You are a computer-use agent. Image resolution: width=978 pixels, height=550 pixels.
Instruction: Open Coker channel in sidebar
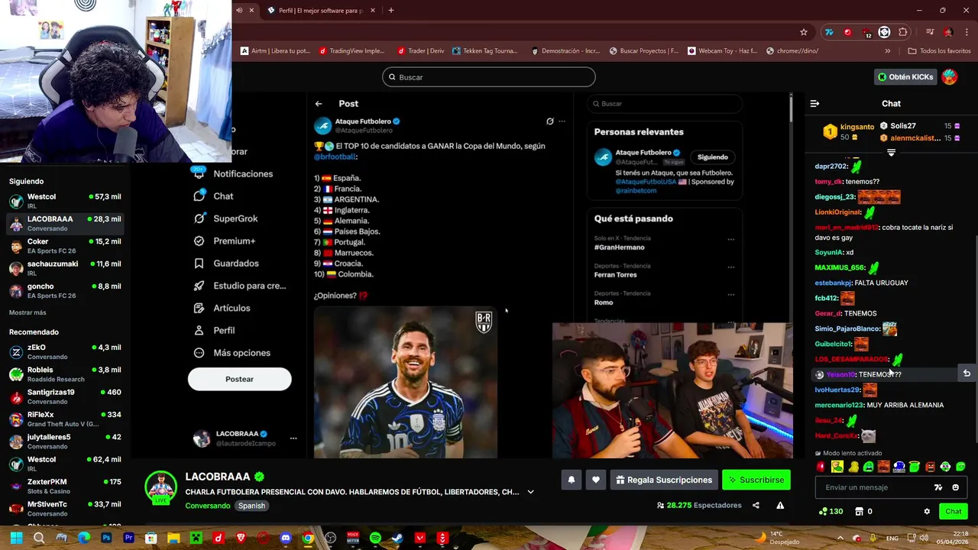(65, 246)
